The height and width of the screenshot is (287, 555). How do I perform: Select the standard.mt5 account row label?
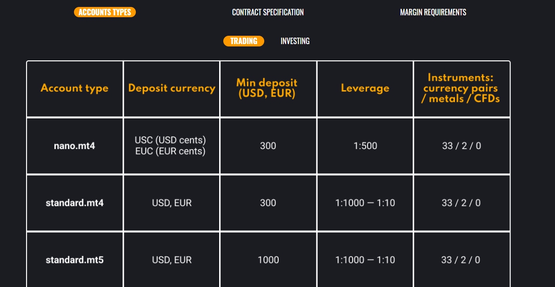75,260
